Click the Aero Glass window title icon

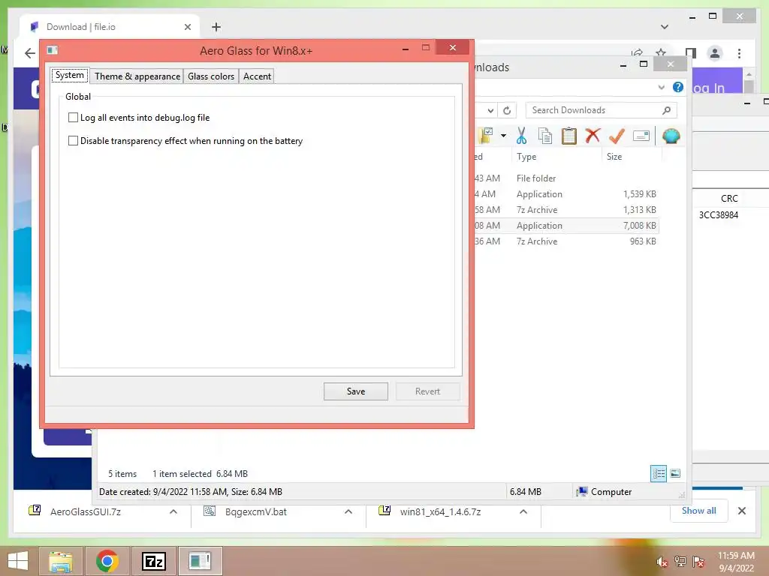coord(53,50)
